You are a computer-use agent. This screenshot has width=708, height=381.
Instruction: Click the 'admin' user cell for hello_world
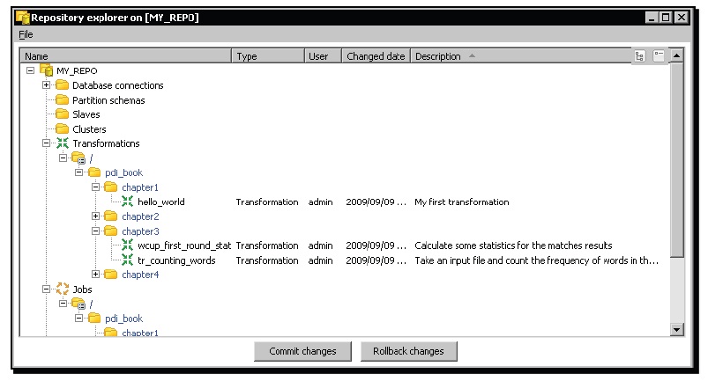(321, 201)
